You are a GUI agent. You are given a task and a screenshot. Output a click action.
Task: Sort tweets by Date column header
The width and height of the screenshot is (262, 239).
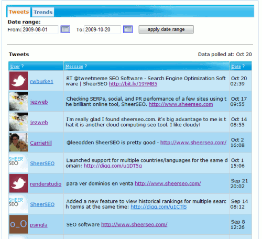pos(236,67)
